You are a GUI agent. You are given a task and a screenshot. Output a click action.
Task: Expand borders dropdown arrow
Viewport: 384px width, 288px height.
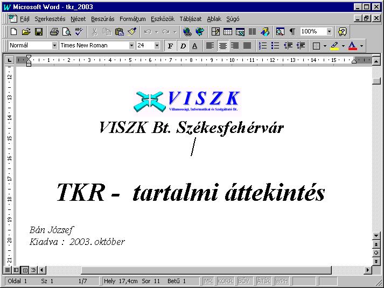click(x=325, y=46)
